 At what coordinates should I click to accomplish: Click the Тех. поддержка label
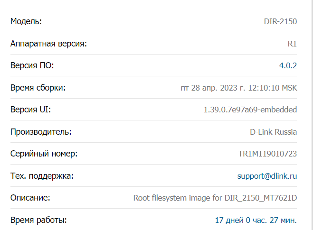[x=42, y=176]
